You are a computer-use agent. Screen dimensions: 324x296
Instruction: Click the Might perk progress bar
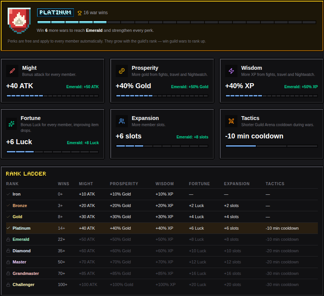(52, 96)
